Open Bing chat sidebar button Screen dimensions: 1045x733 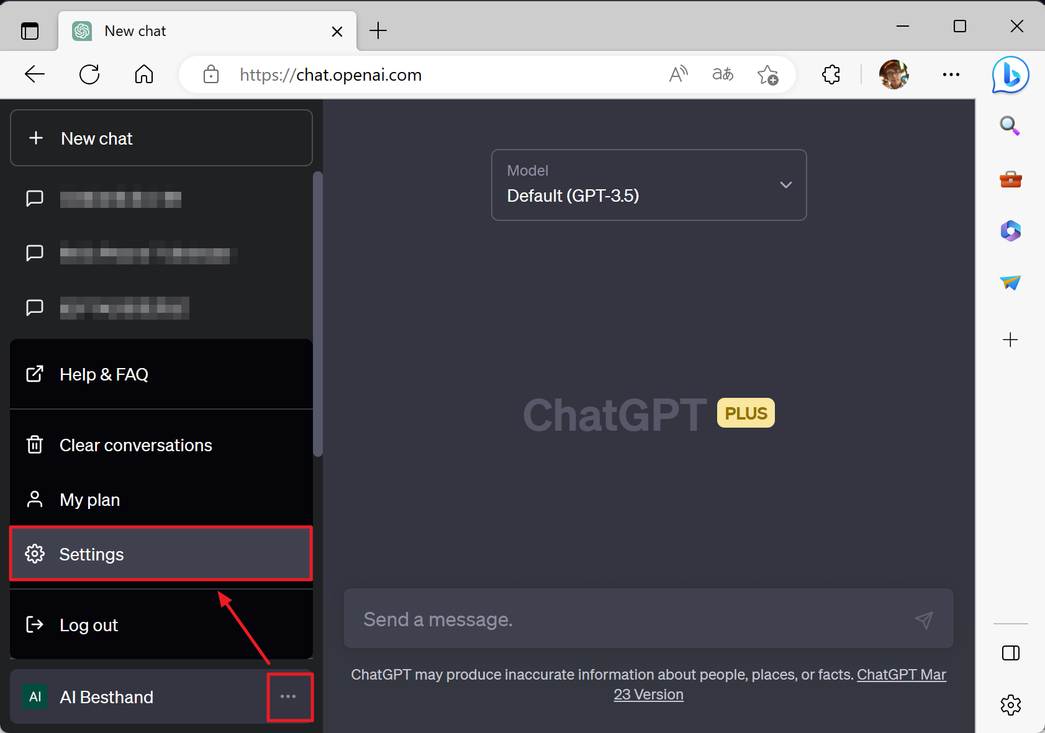1010,74
